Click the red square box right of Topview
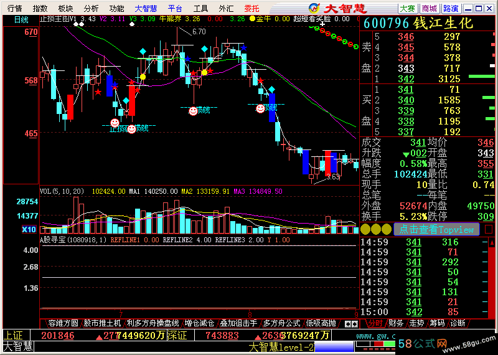 (x=489, y=229)
